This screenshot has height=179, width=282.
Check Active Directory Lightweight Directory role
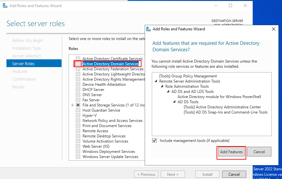point(78,74)
